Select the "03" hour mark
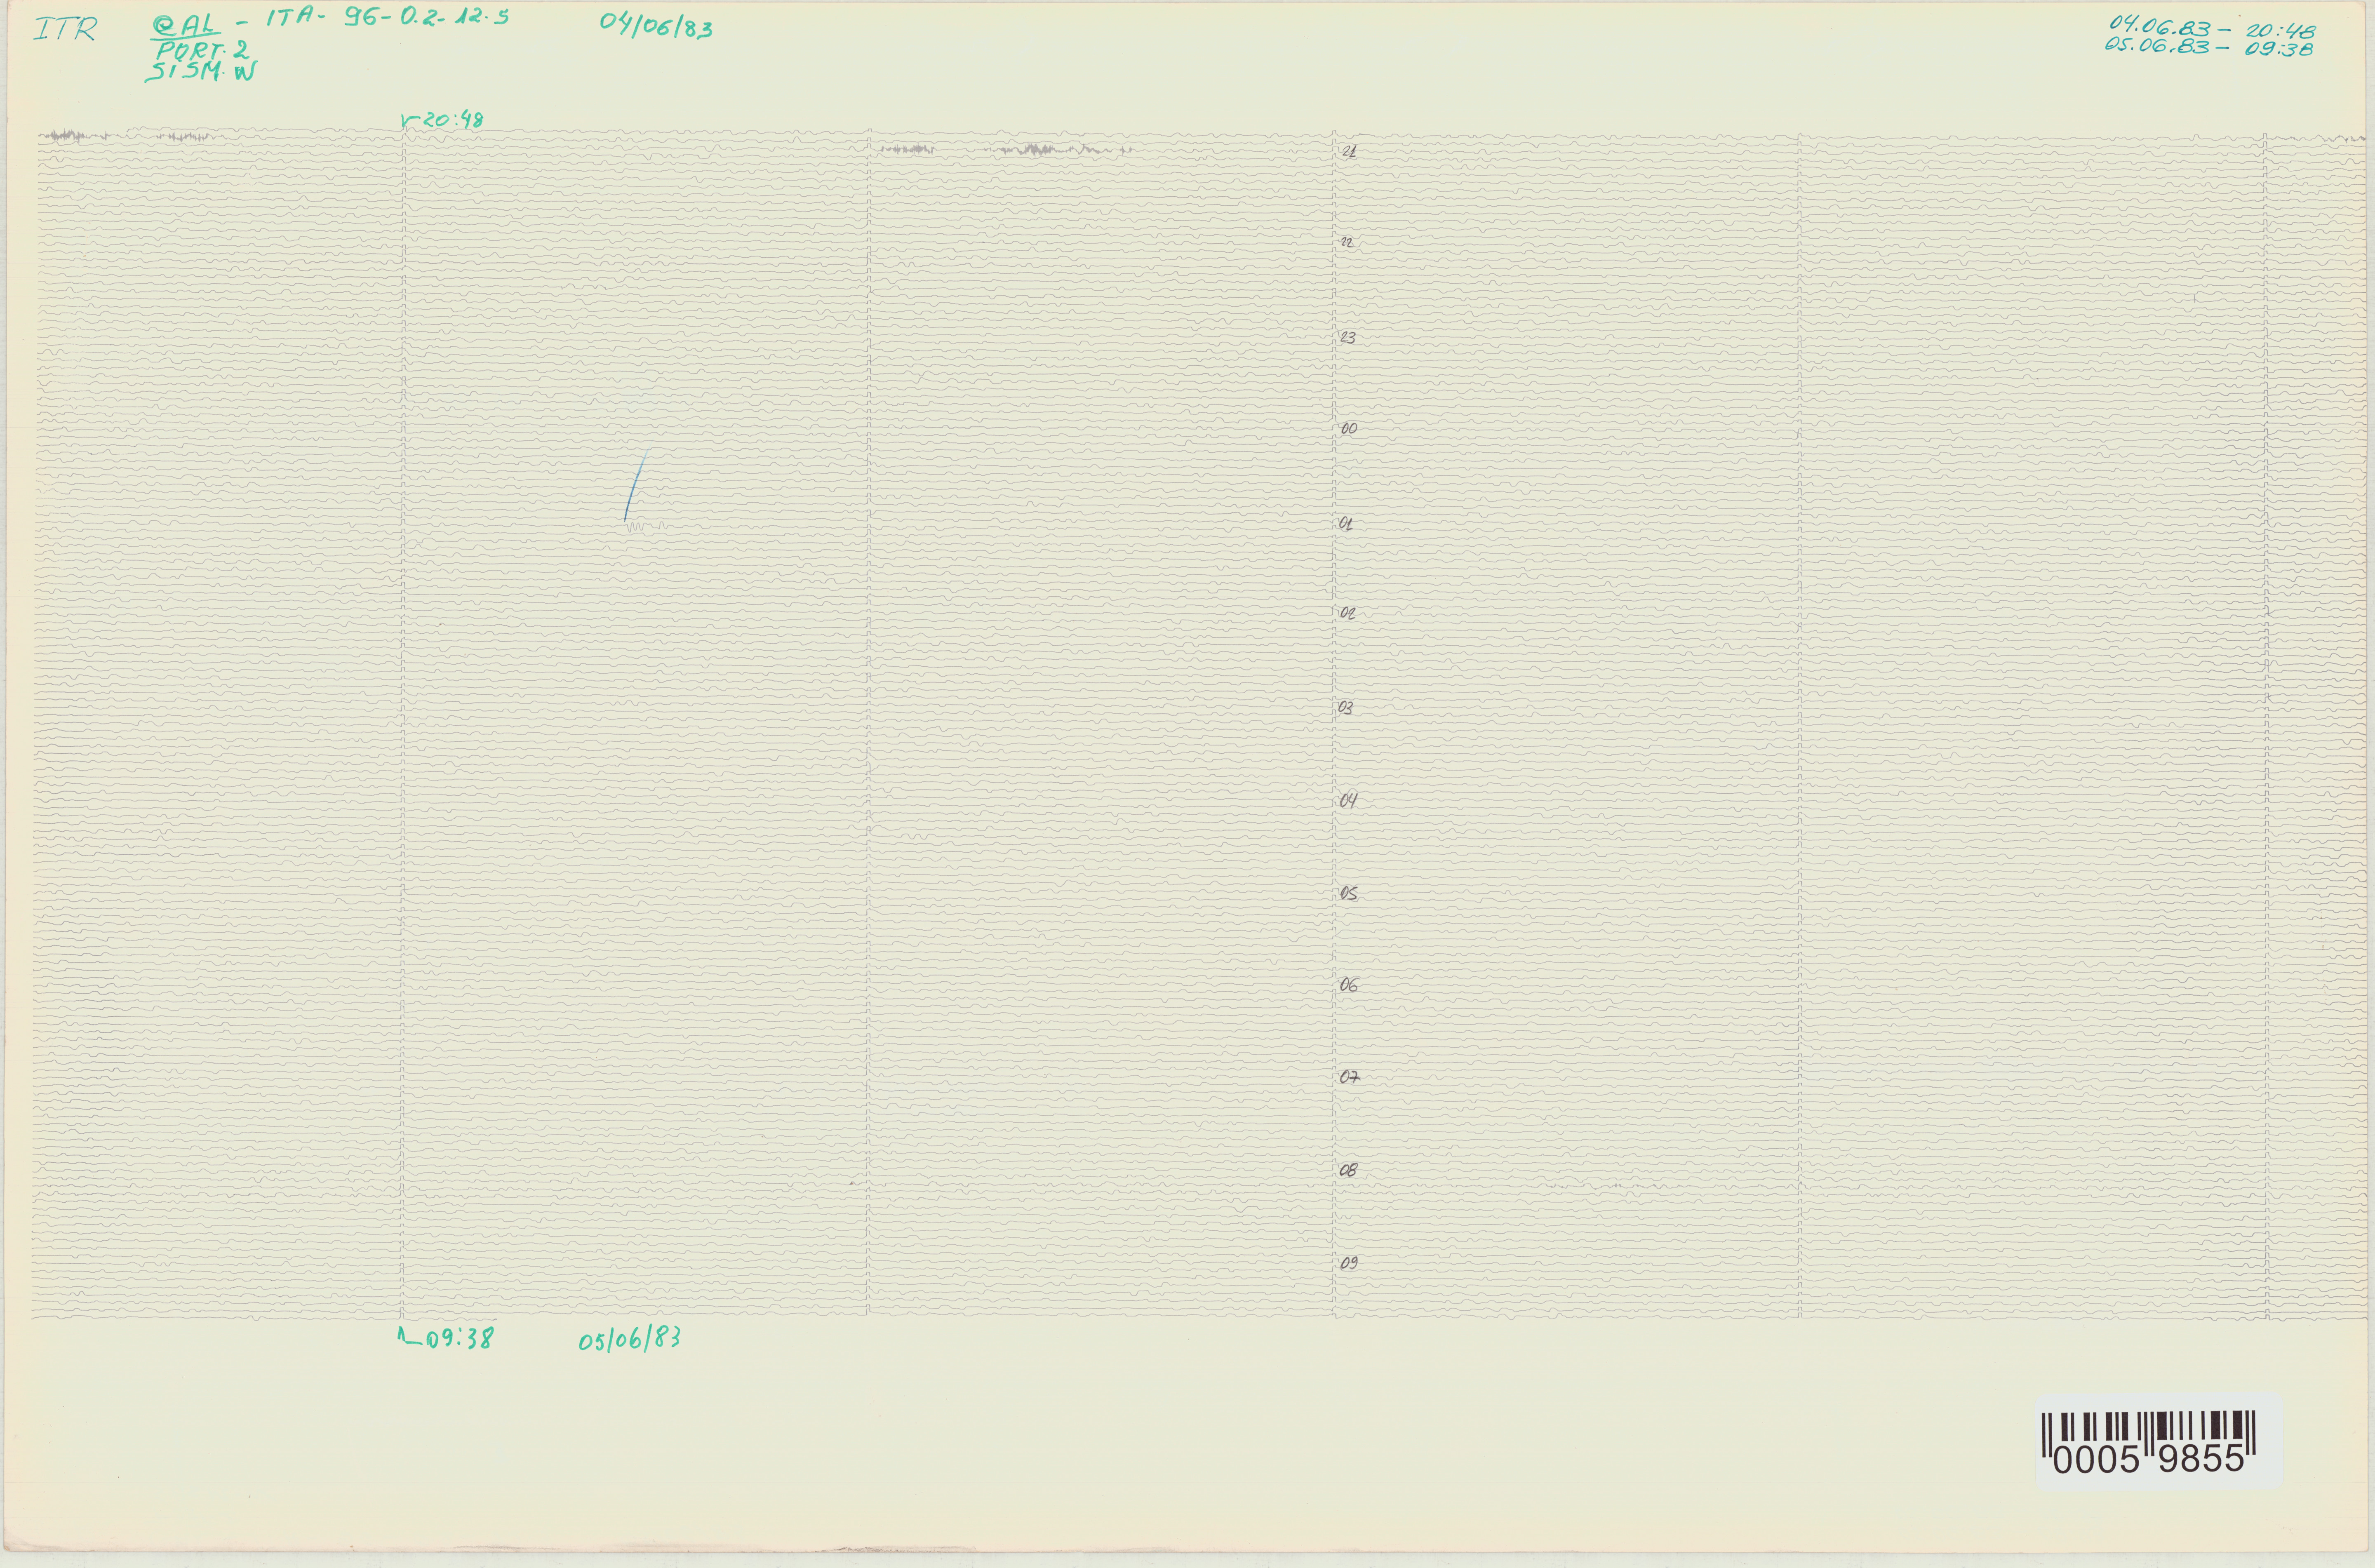Viewport: 2375px width, 1568px height. pyautogui.click(x=1346, y=708)
